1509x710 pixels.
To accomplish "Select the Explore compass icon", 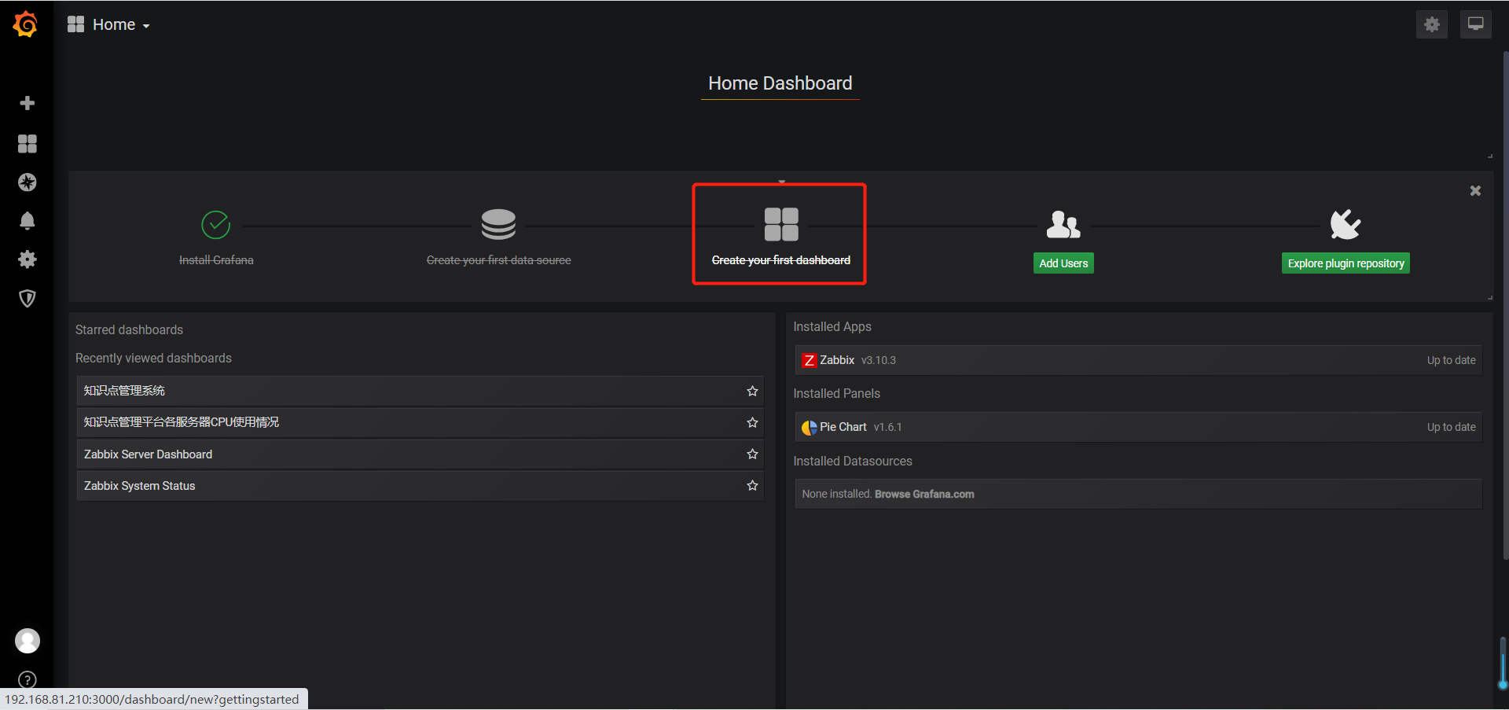I will pos(27,182).
